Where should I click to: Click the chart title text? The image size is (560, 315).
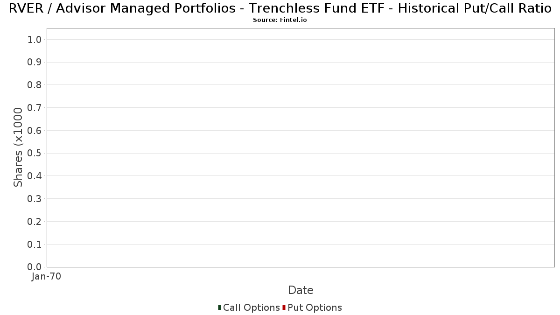280,8
